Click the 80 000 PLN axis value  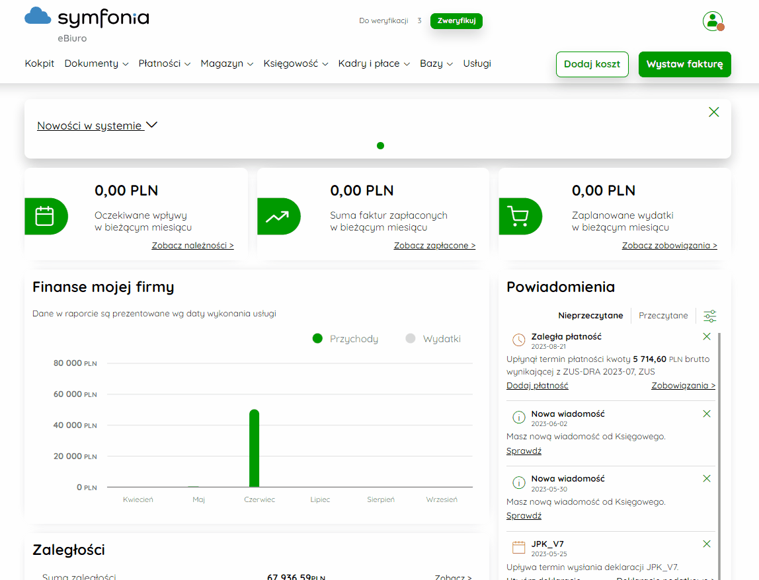pos(75,363)
